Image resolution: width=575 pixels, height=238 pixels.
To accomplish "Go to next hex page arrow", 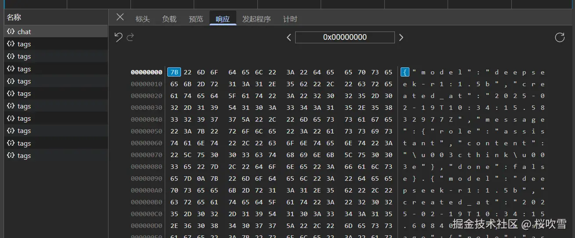I will pos(401,38).
